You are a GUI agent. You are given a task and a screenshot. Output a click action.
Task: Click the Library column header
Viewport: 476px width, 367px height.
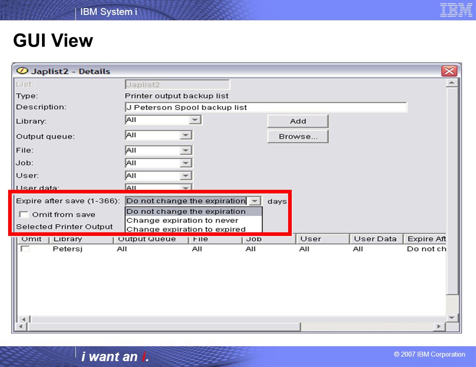point(81,239)
